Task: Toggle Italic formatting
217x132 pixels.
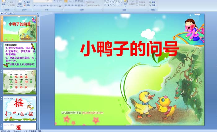Action: click(38, 6)
